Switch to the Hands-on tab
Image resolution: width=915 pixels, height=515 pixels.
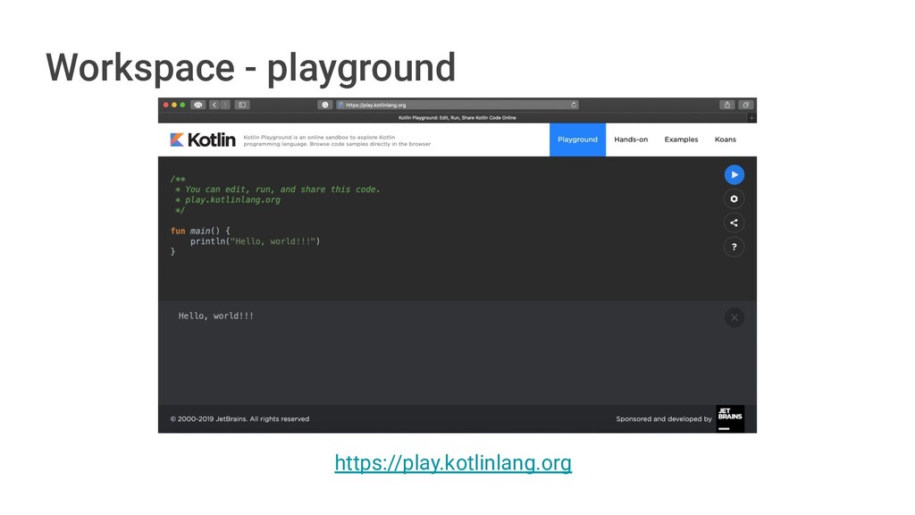pos(631,139)
